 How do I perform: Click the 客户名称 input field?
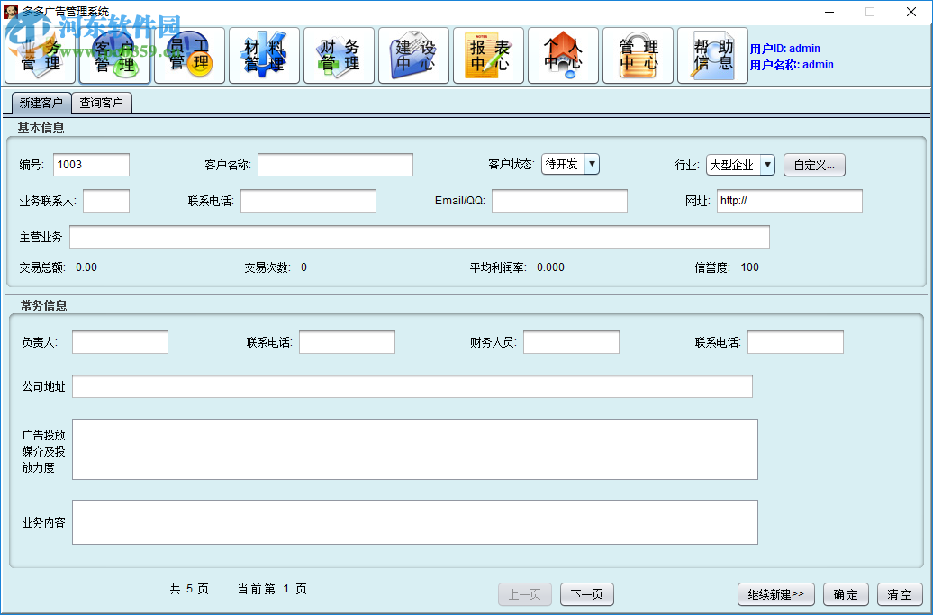[x=335, y=165]
